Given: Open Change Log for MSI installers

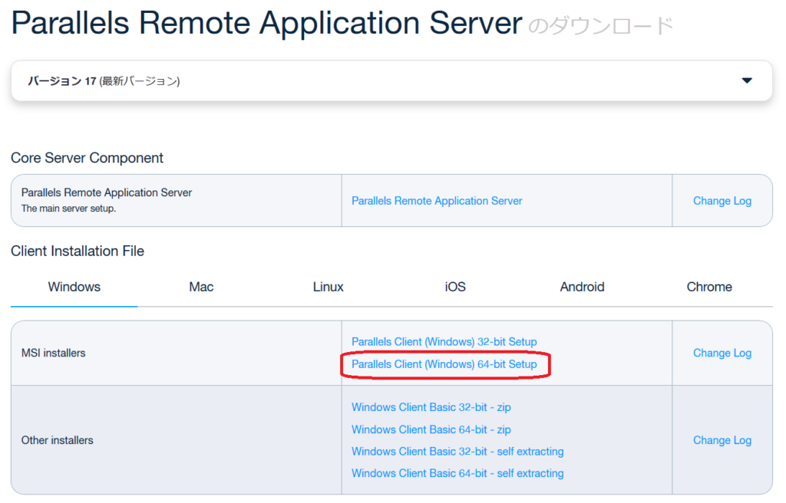Looking at the screenshot, I should [x=722, y=353].
